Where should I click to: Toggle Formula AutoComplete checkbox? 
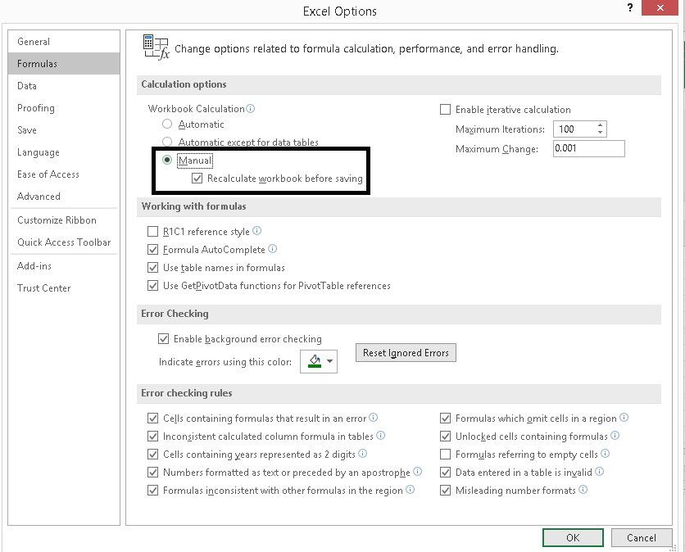pyautogui.click(x=153, y=249)
